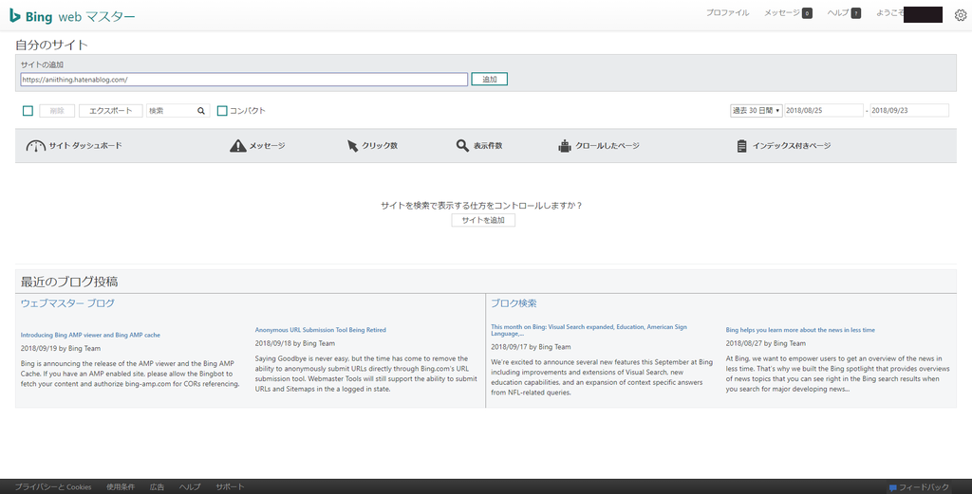This screenshot has width=972, height=494.
Task: Open Bing helps you learn more article
Action: (800, 330)
